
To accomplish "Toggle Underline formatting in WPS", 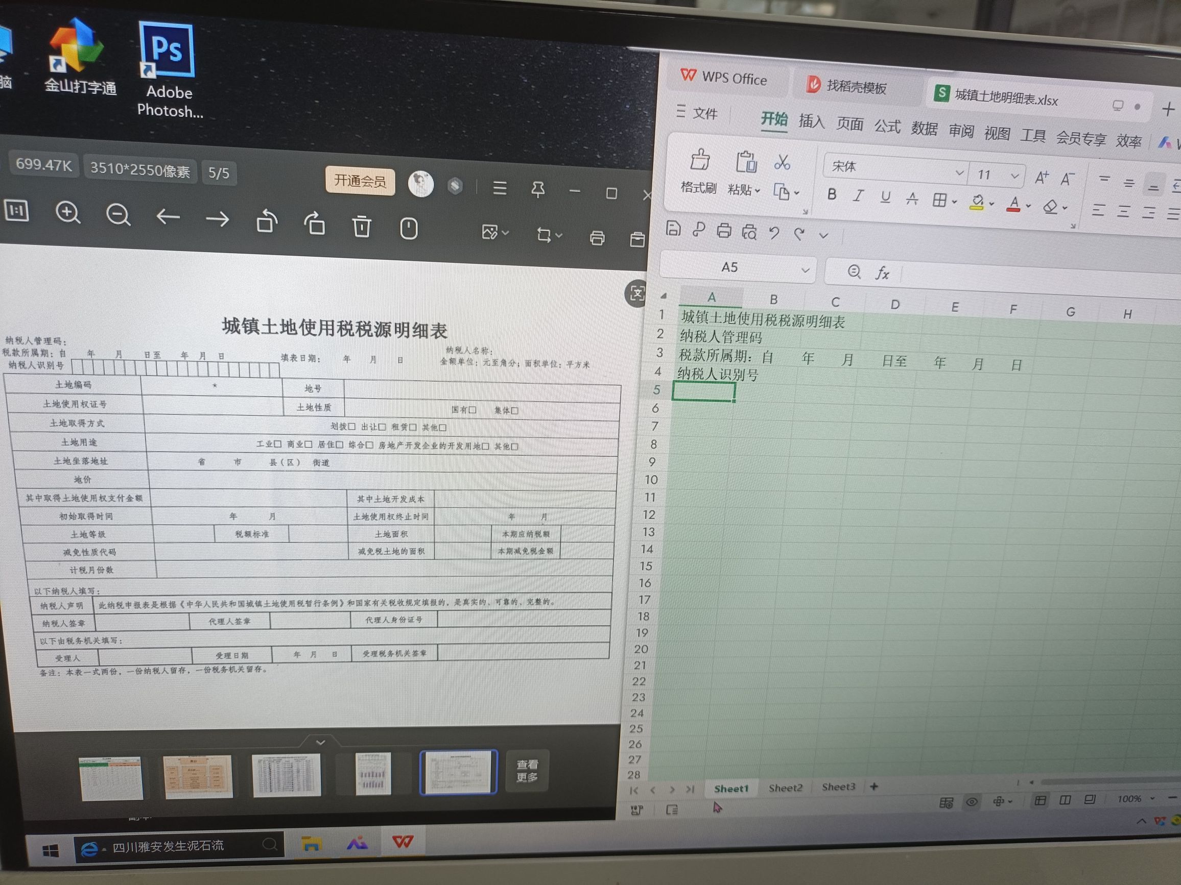I will pyautogui.click(x=885, y=197).
